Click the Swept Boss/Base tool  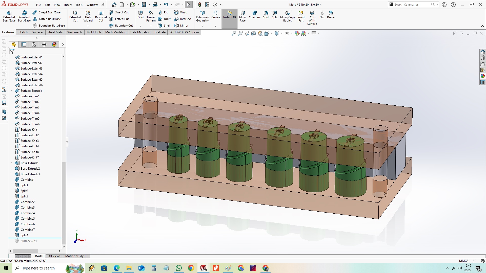47,12
